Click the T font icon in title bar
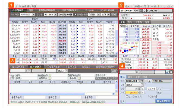 pos(149,6)
